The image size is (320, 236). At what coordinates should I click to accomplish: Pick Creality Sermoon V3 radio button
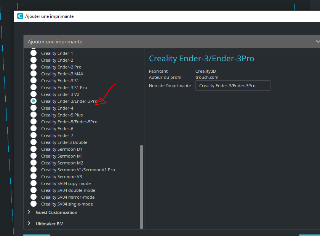[34, 177]
